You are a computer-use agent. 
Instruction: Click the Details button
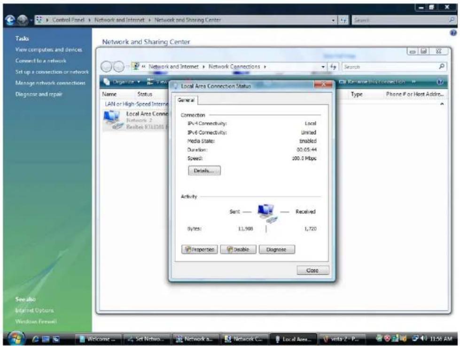[x=204, y=170]
